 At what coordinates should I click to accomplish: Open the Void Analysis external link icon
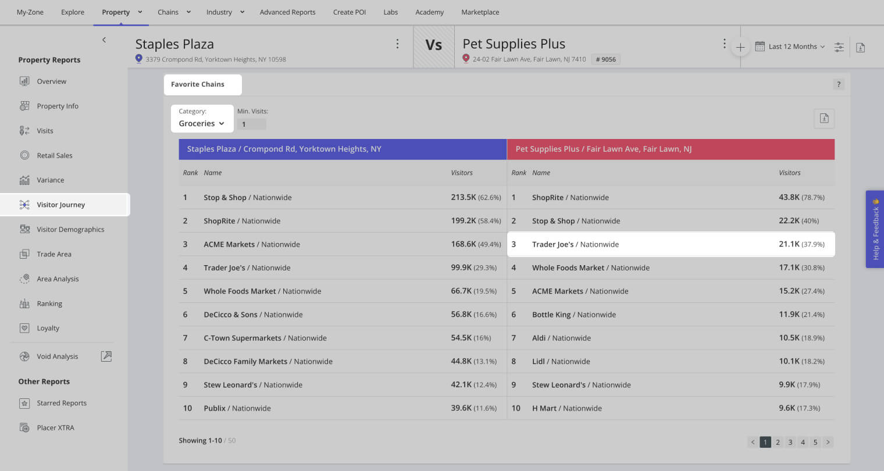click(x=106, y=356)
